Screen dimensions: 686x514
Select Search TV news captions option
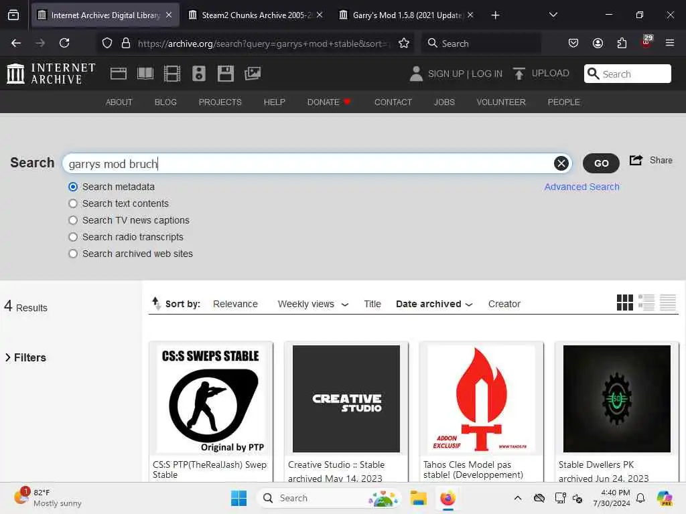pyautogui.click(x=73, y=220)
